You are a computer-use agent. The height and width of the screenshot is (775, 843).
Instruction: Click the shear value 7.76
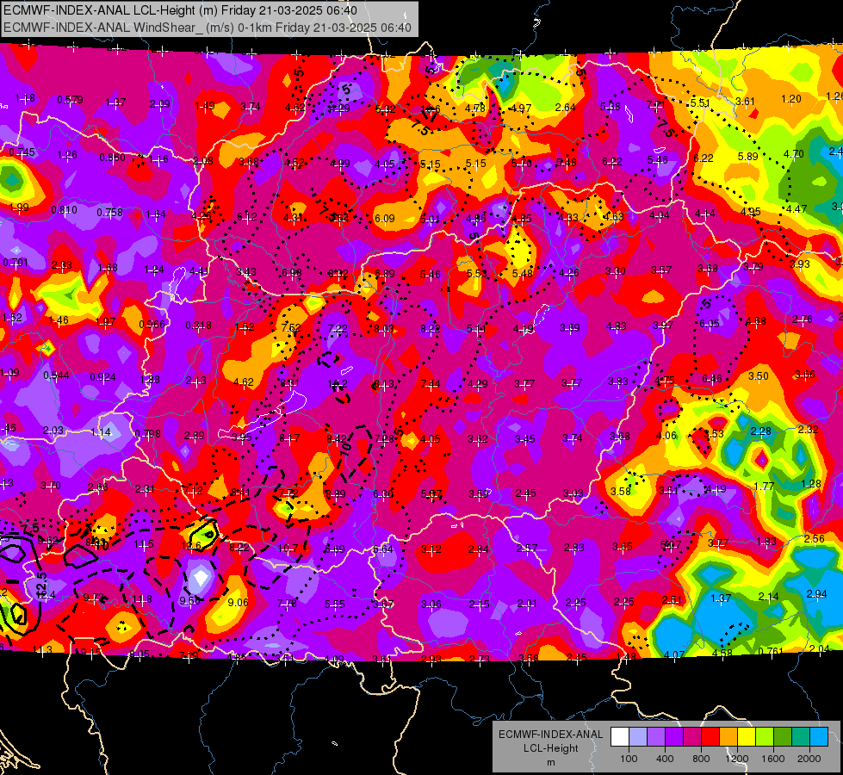pyautogui.click(x=287, y=604)
